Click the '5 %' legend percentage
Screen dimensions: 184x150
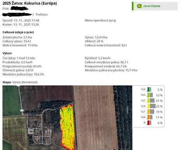[x=160, y=90]
